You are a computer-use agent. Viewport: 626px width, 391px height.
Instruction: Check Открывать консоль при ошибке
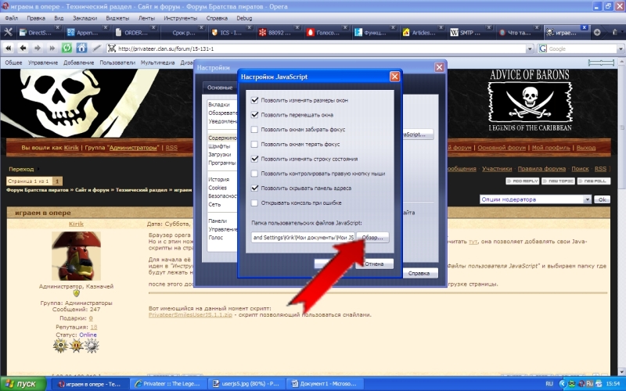254,203
